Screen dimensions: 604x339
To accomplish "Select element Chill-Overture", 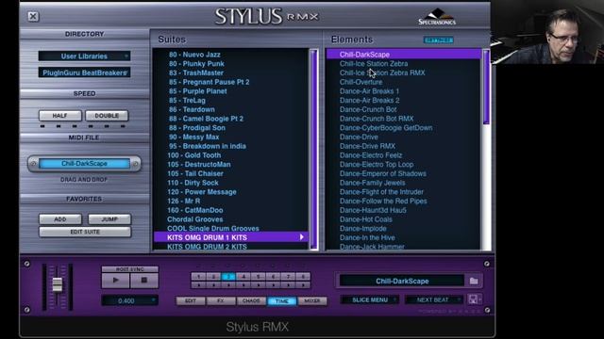I will point(361,82).
